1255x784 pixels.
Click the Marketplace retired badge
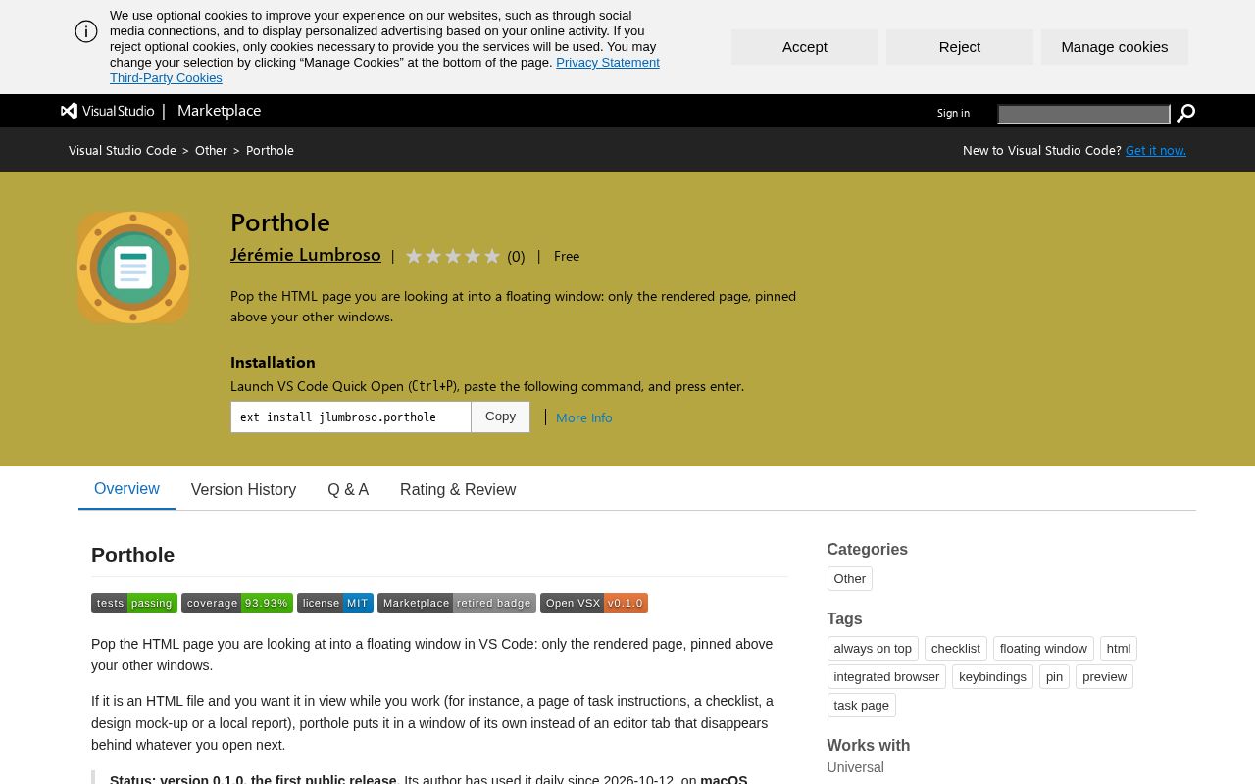457,603
